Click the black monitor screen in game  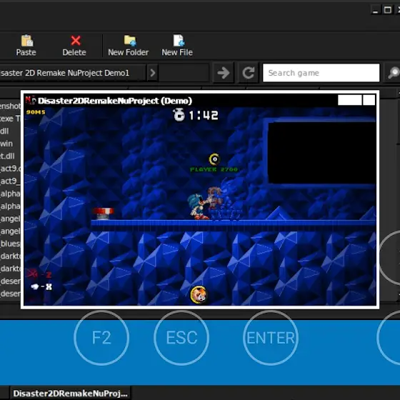click(x=321, y=153)
